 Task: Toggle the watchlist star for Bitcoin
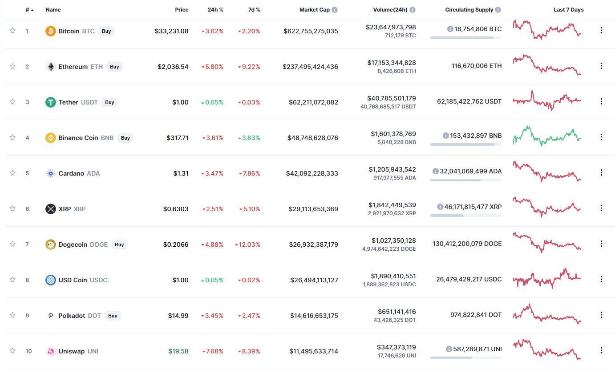(x=12, y=31)
